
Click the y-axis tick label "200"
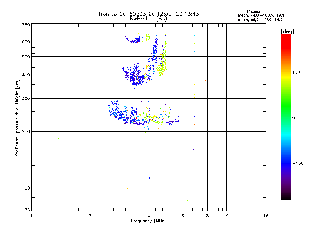point(26,132)
